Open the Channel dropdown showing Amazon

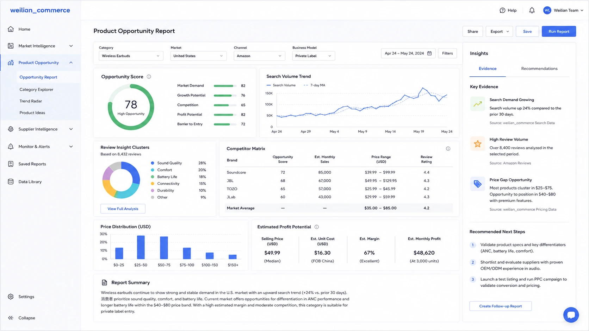[259, 56]
